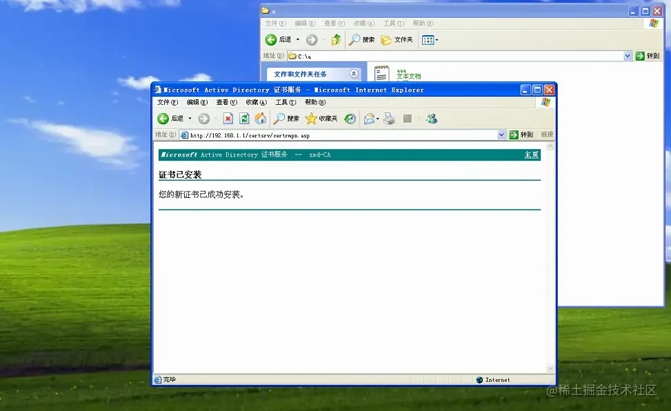Click the IE page scrollbar up arrow

(x=550, y=146)
